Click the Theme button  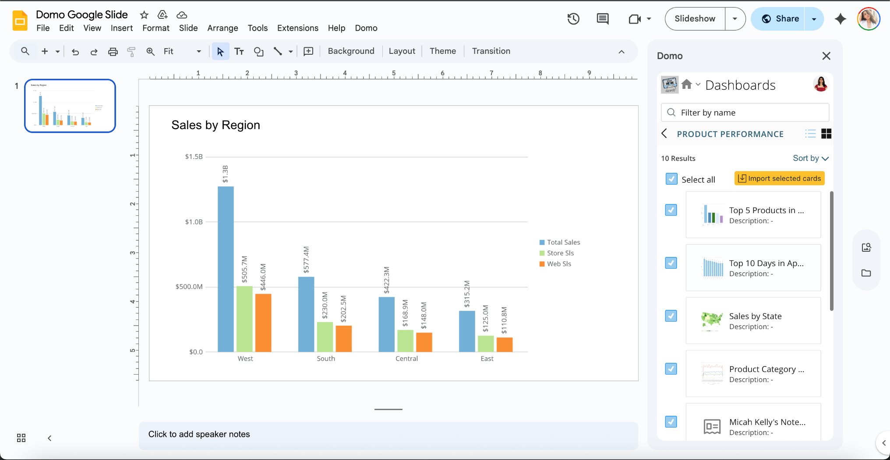click(443, 51)
